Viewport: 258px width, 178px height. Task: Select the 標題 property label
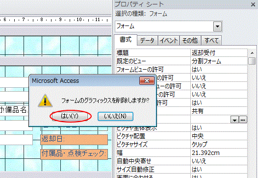pos(153,53)
